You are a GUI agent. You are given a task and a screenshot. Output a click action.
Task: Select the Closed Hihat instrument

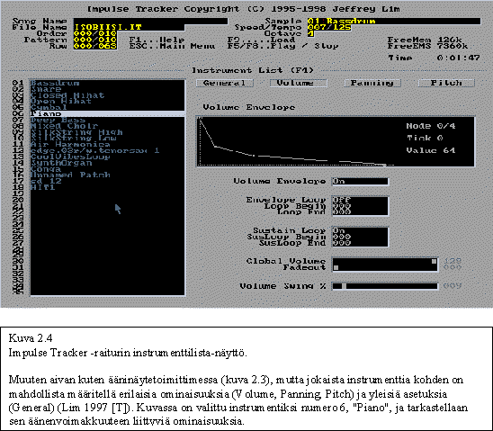(107, 95)
